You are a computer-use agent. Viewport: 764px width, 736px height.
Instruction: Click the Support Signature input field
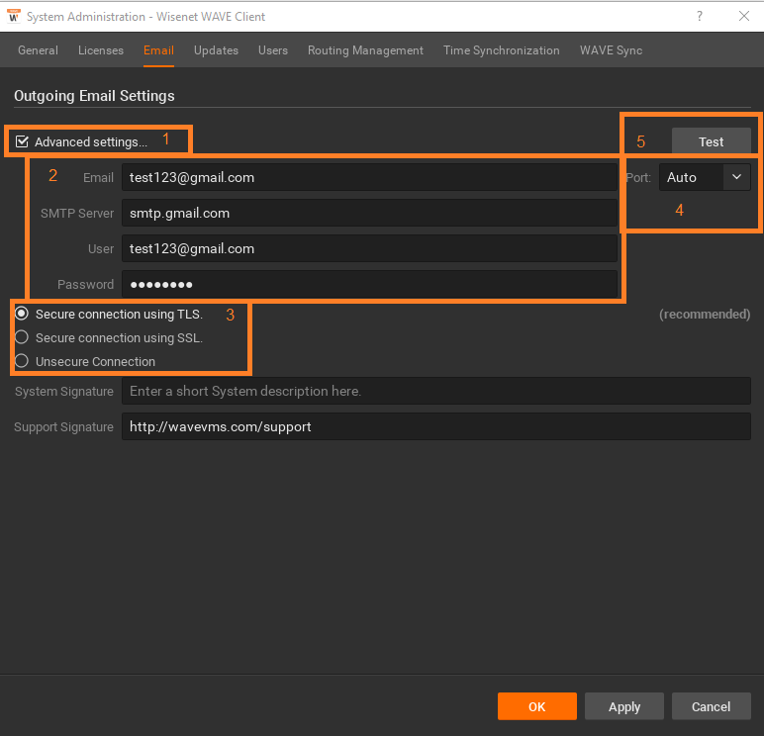(436, 426)
